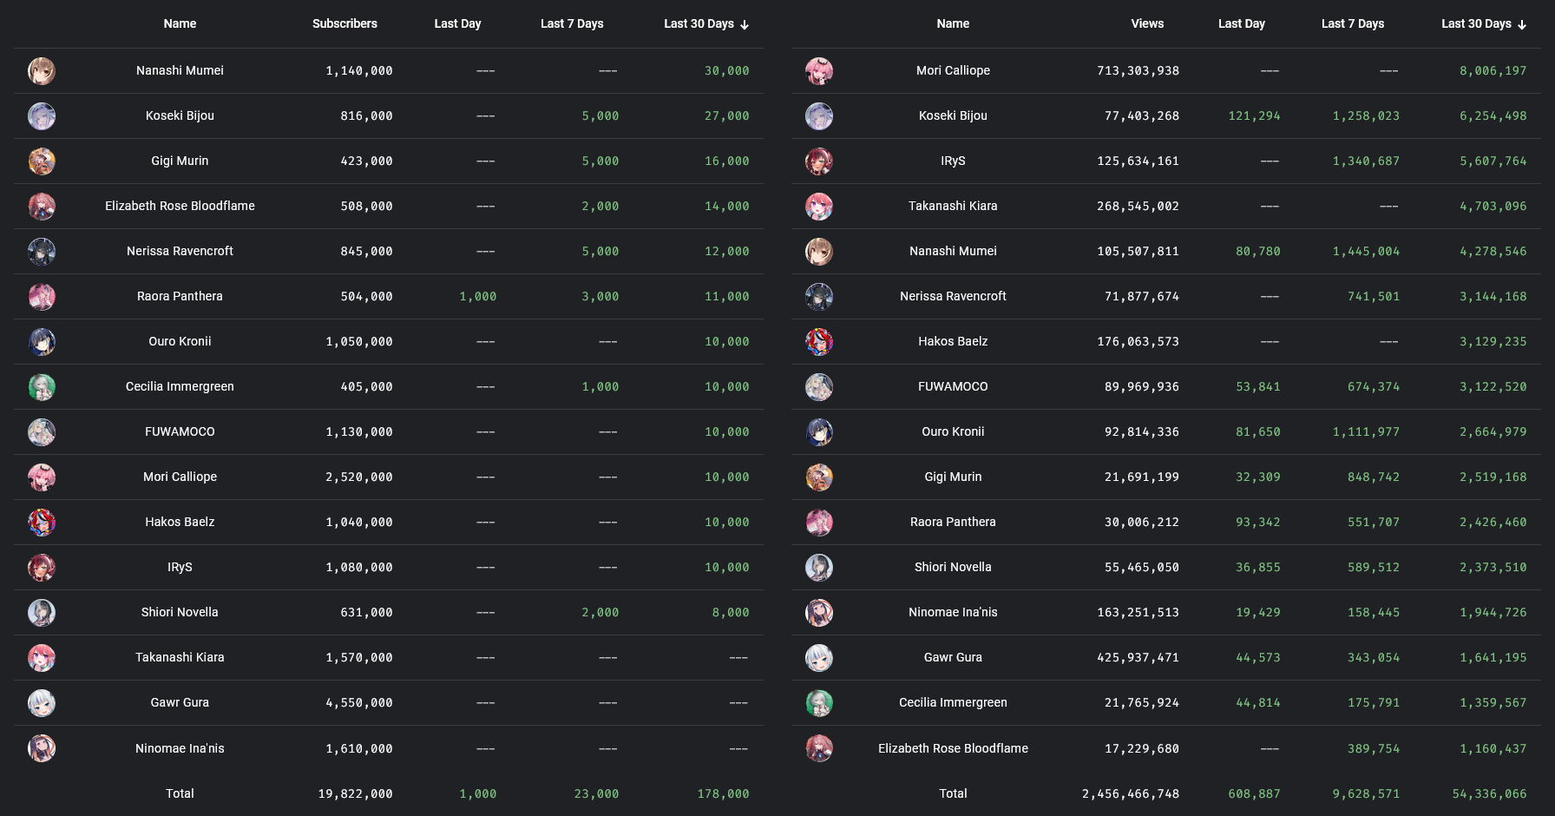The image size is (1555, 816).
Task: Click Gigi Murin's avatar in subscribers table
Action: point(42,161)
